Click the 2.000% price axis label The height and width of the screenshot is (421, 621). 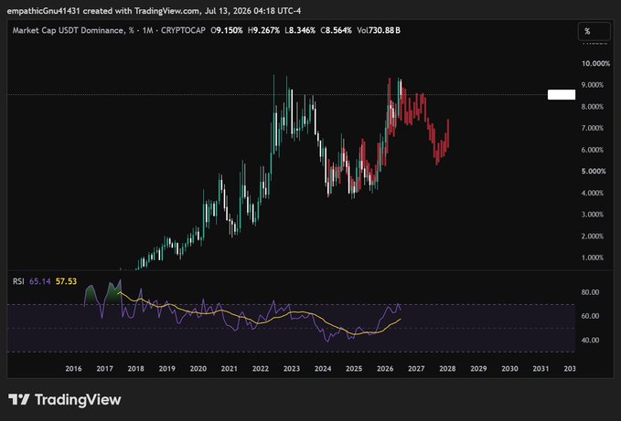(593, 236)
